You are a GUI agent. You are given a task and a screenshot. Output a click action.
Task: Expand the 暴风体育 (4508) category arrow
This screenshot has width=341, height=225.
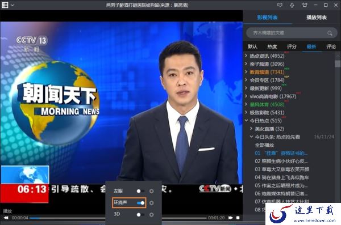[x=246, y=104]
